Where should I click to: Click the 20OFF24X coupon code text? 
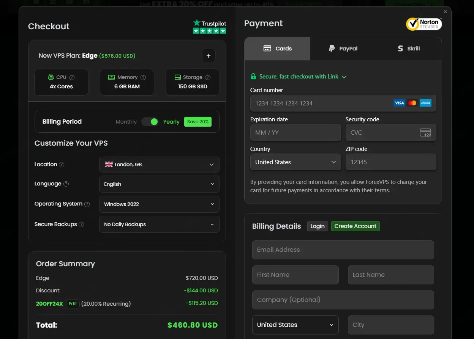click(49, 304)
